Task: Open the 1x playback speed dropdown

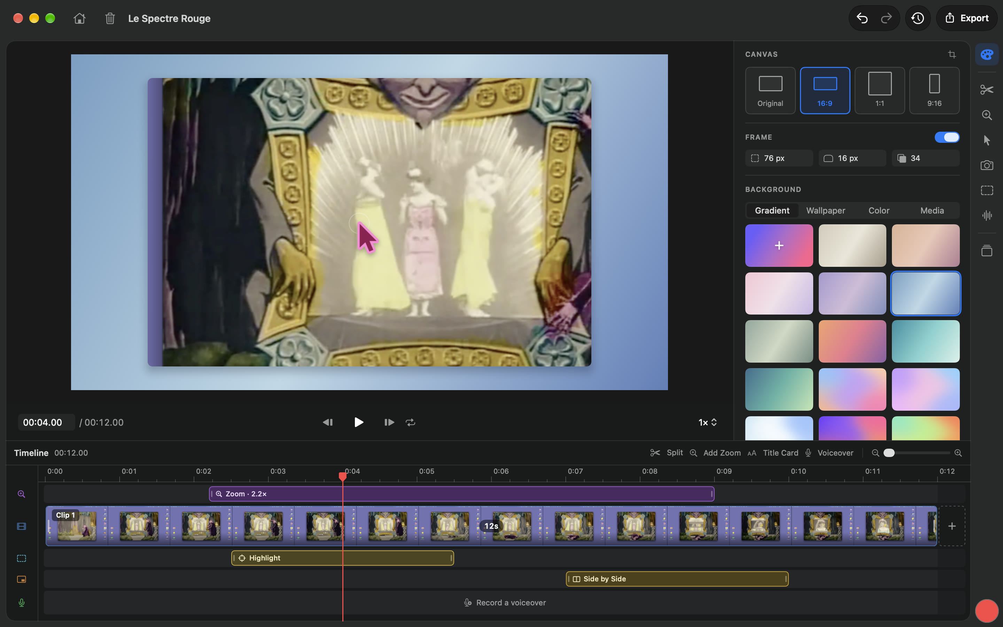Action: (x=707, y=422)
